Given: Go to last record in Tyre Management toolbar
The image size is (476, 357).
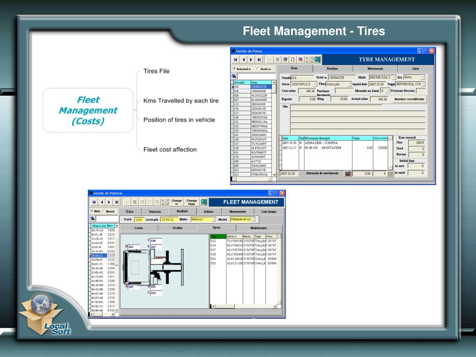Looking at the screenshot, I should (259, 59).
